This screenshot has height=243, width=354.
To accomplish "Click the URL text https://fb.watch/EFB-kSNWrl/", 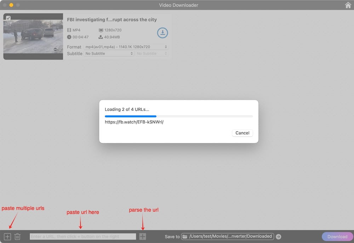I will click(134, 122).
